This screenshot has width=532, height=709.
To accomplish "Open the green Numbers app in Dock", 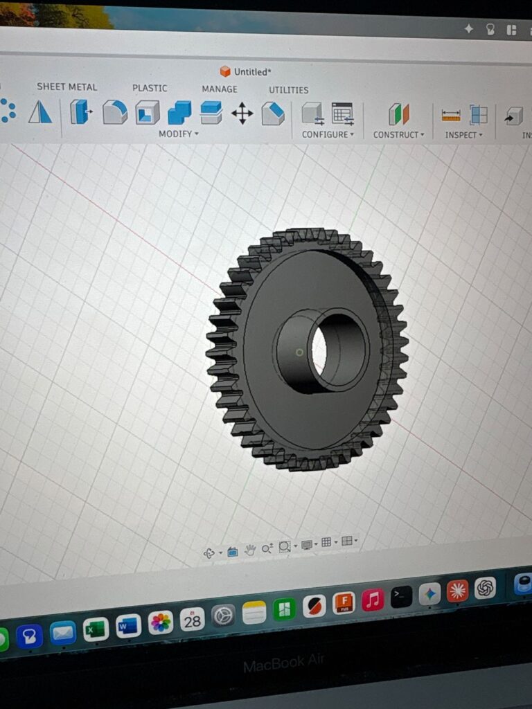I will 285,609.
